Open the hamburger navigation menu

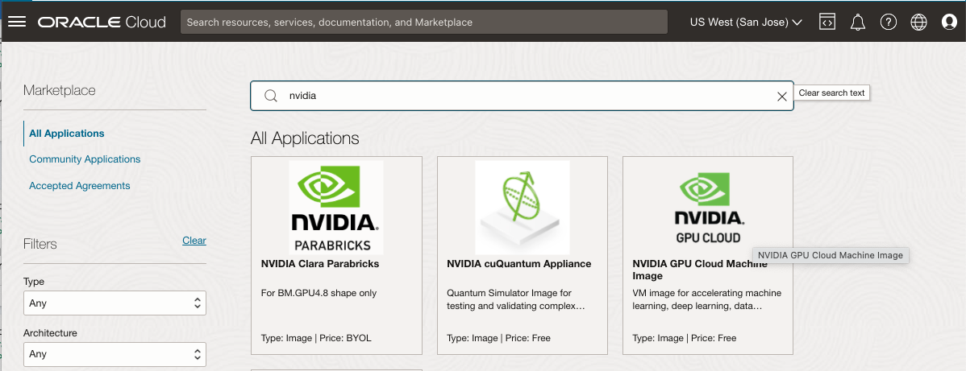coord(17,23)
